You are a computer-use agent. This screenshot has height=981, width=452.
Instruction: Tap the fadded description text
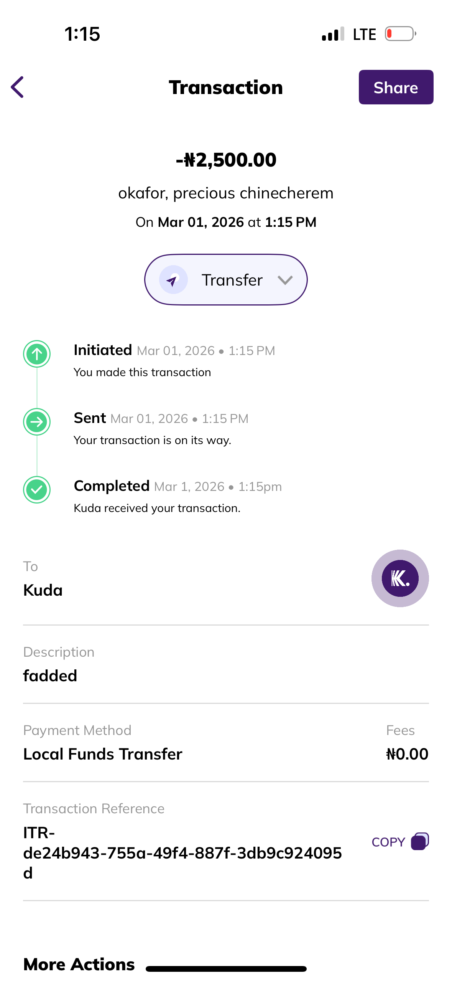(50, 675)
